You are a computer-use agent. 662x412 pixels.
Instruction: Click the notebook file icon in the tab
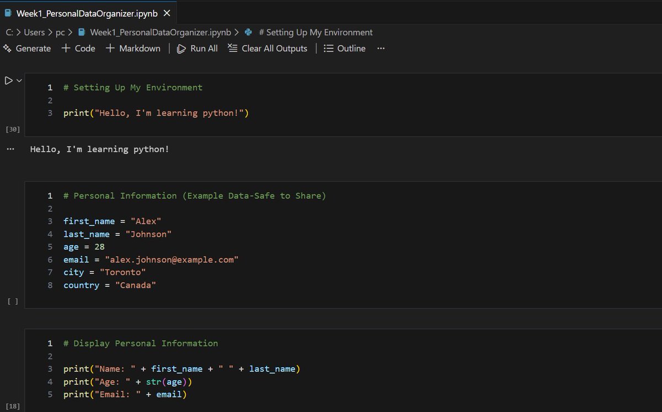coord(8,13)
